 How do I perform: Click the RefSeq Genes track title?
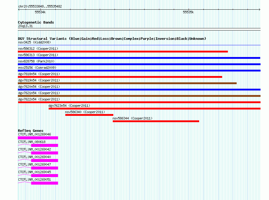coord(31,131)
